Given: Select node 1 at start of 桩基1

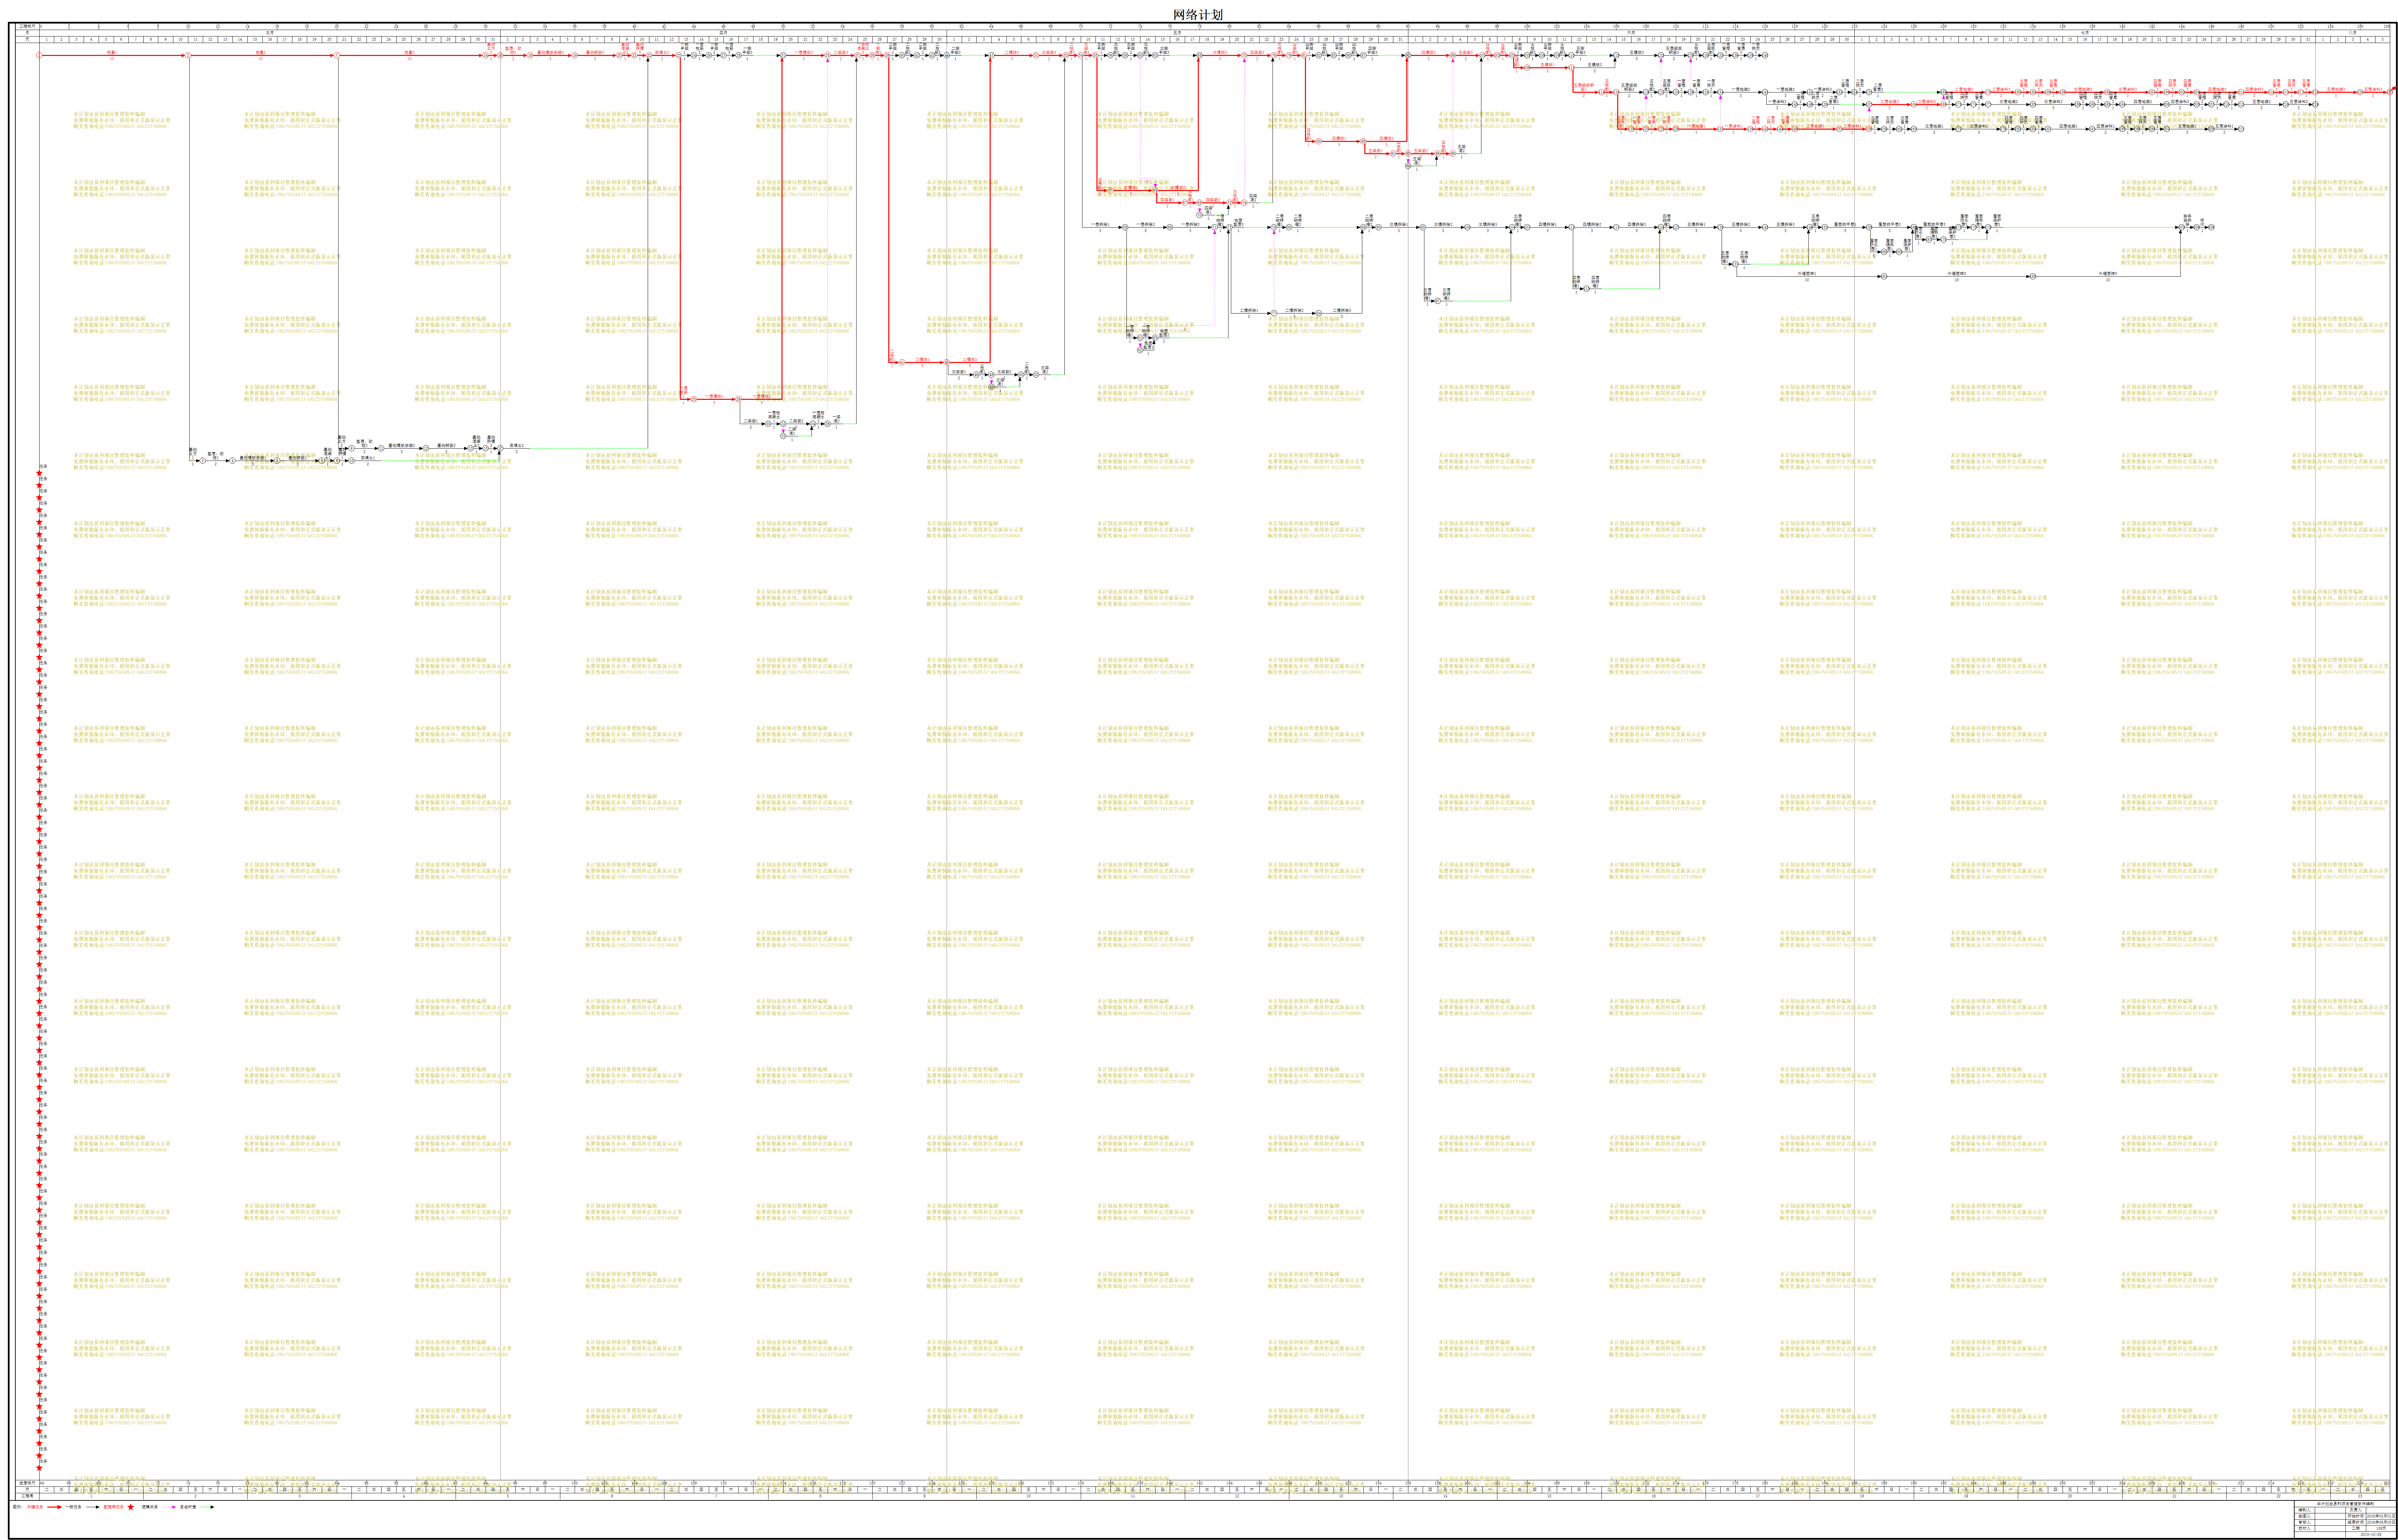Looking at the screenshot, I should coord(39,55).
